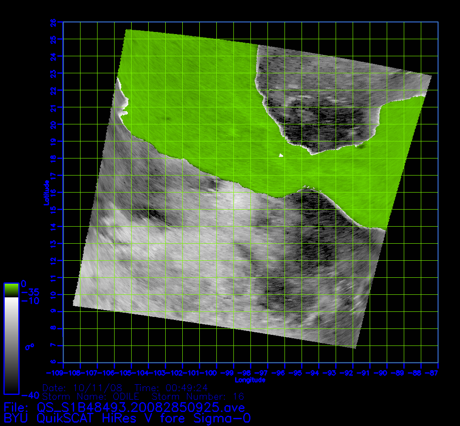Screen dimensions: 460x426
Task: Select the Longitude axis title
Action: [x=250, y=380]
